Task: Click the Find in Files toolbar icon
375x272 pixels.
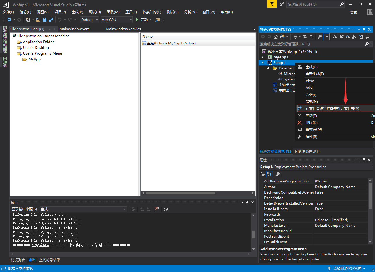Action: (x=158, y=20)
